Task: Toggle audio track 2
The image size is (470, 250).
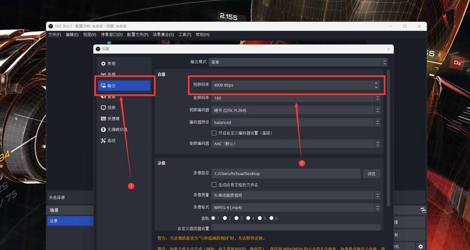Action: (x=225, y=218)
